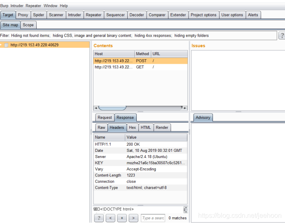The height and width of the screenshot is (223, 285).
Task: Open the Advisory tab
Action: (x=203, y=118)
